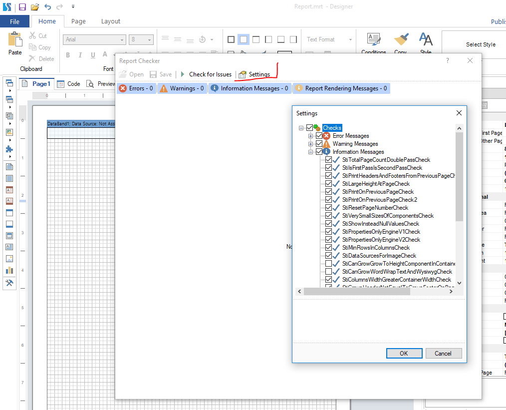Select the Page Header band tool
This screenshot has height=410, width=506.
coord(9,213)
